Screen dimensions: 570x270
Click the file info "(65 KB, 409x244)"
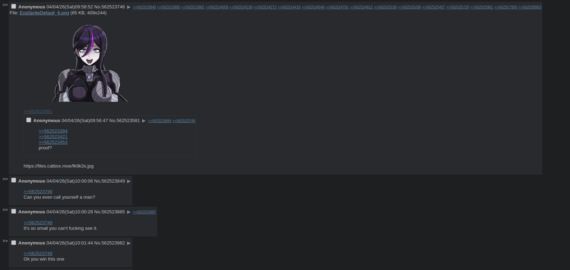tap(89, 13)
